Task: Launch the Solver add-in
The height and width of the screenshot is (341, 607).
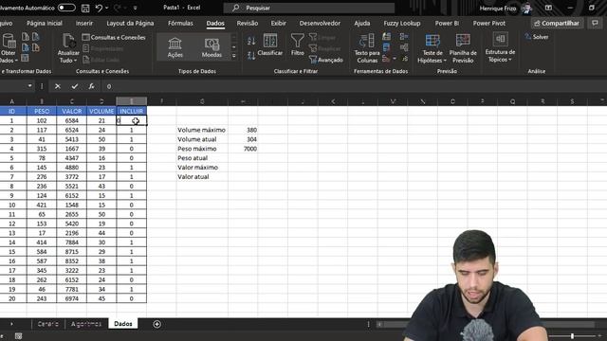Action: (537, 37)
